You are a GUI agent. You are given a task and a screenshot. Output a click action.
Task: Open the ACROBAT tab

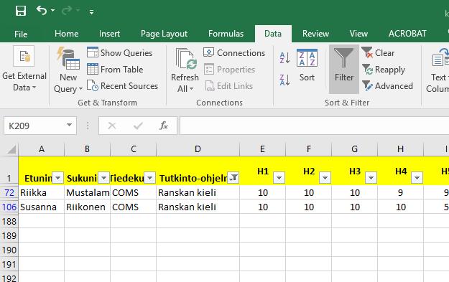click(407, 34)
